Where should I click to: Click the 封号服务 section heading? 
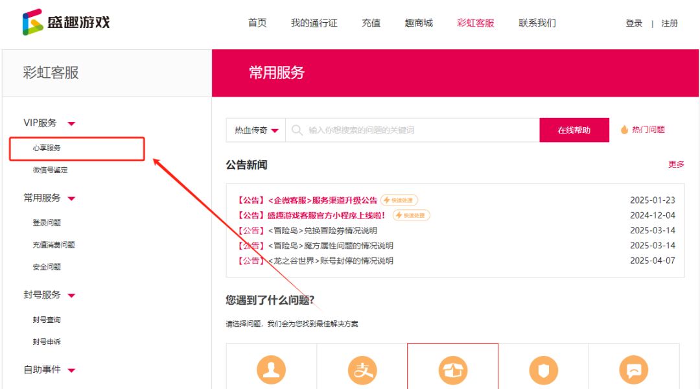pyautogui.click(x=42, y=295)
